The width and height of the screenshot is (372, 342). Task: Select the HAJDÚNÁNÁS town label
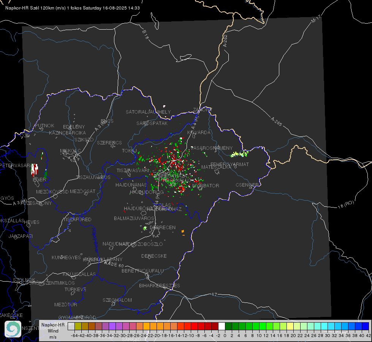pyautogui.click(x=131, y=185)
